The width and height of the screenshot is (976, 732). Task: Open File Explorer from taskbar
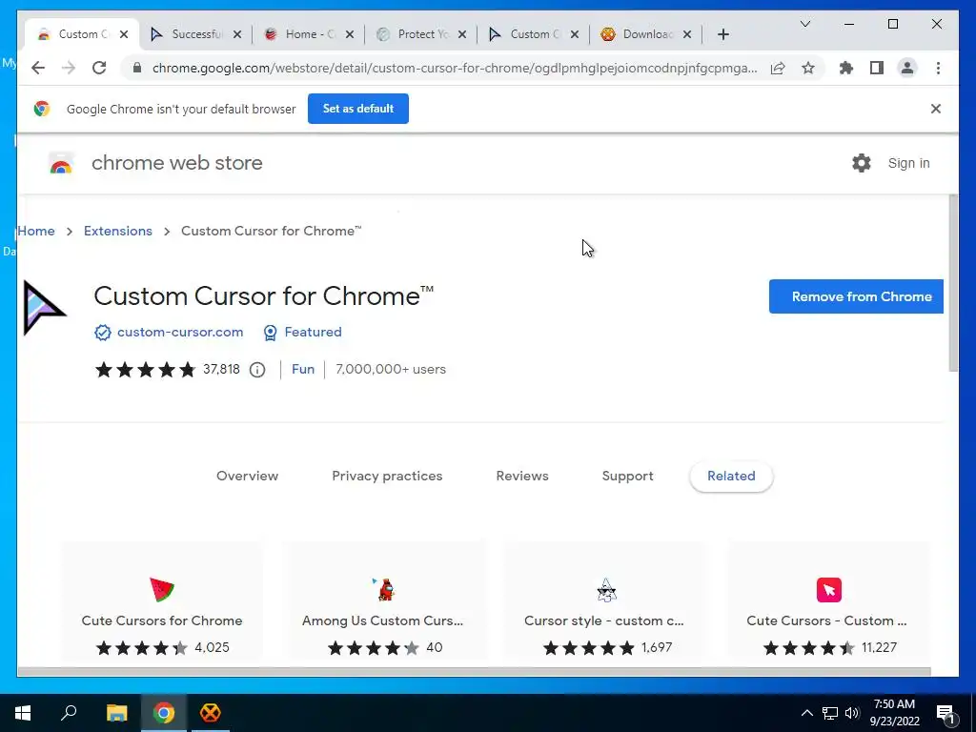[116, 713]
